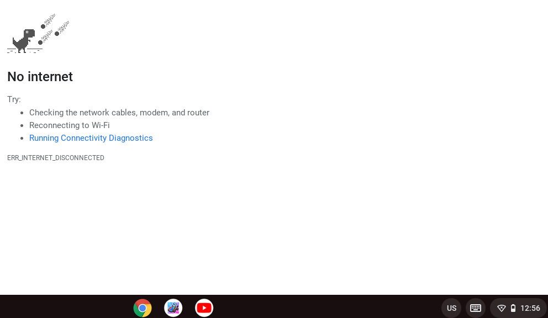
Task: Click the blank white page area
Action: 331,221
